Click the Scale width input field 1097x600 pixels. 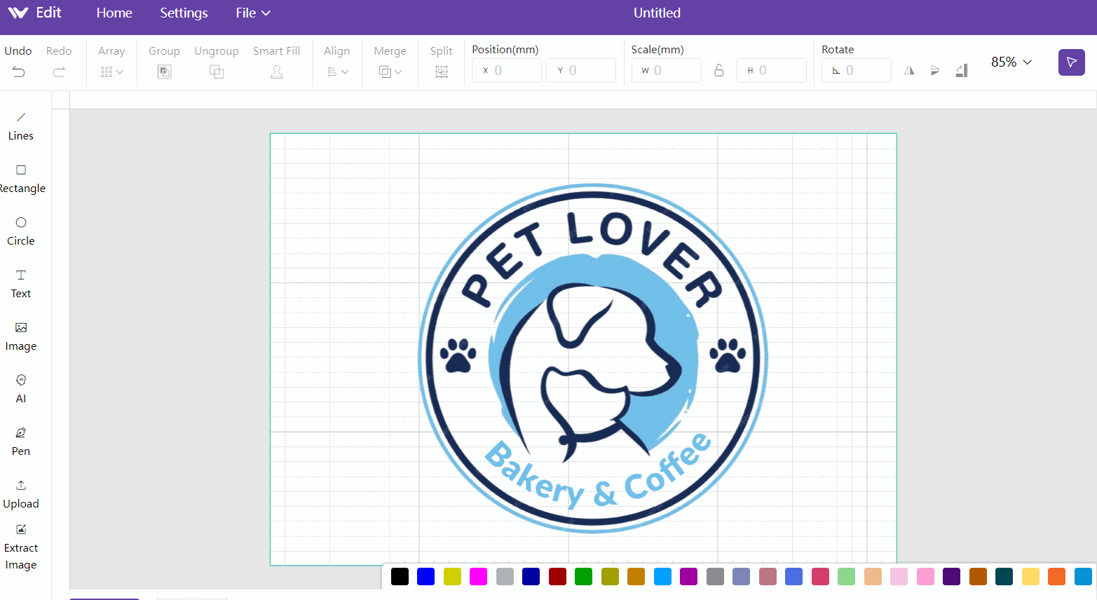pyautogui.click(x=667, y=70)
